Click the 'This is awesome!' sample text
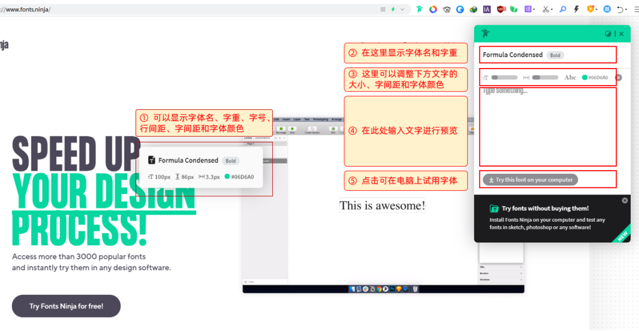 (382, 205)
